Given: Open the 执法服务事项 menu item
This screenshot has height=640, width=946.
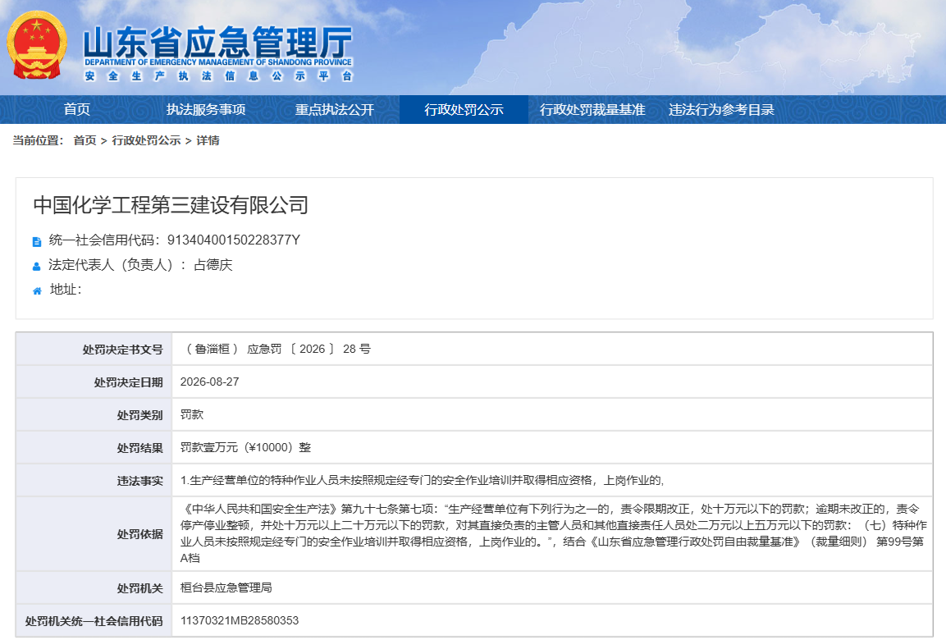Looking at the screenshot, I should (x=206, y=109).
